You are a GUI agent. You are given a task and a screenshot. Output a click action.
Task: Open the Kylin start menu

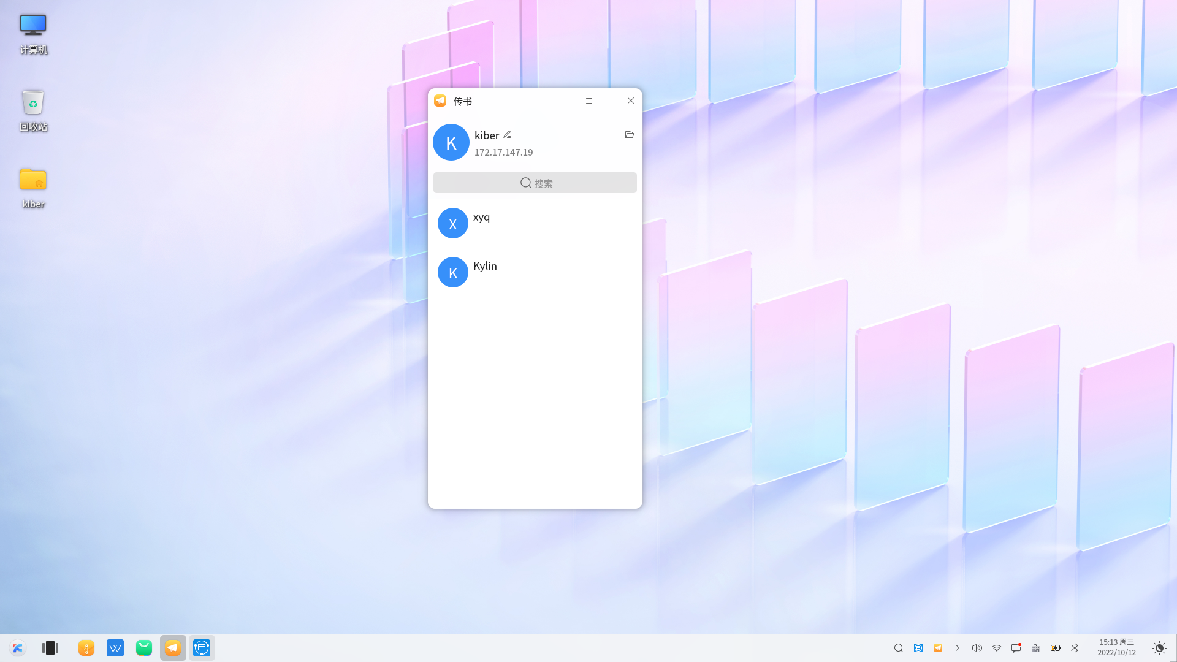click(x=18, y=648)
